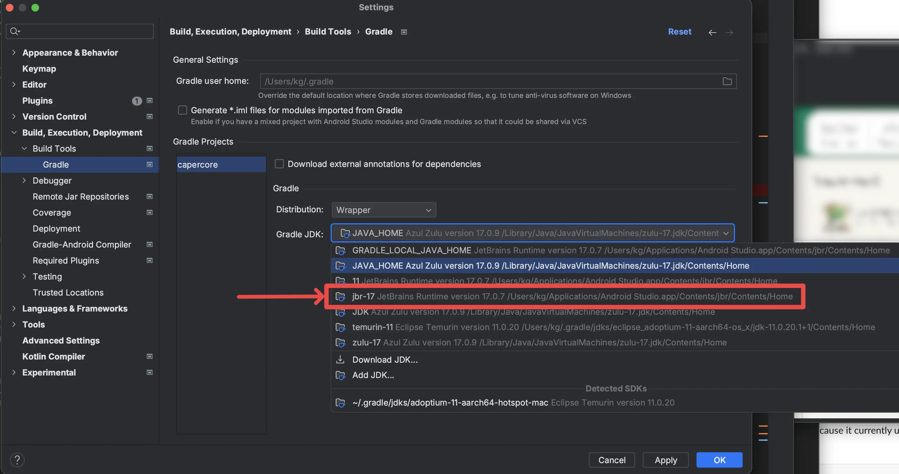
Task: Toggle Download external annotations for dependencies
Action: (279, 164)
